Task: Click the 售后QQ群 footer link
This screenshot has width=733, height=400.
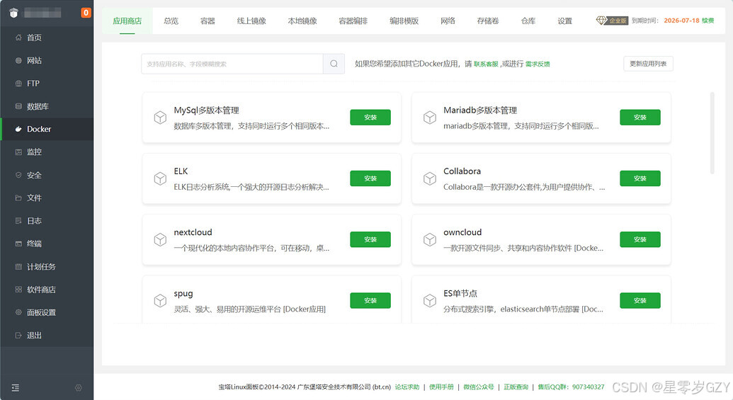Action: 571,387
